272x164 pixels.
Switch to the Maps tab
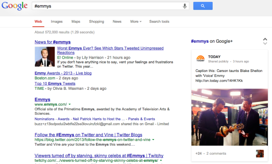(76, 21)
